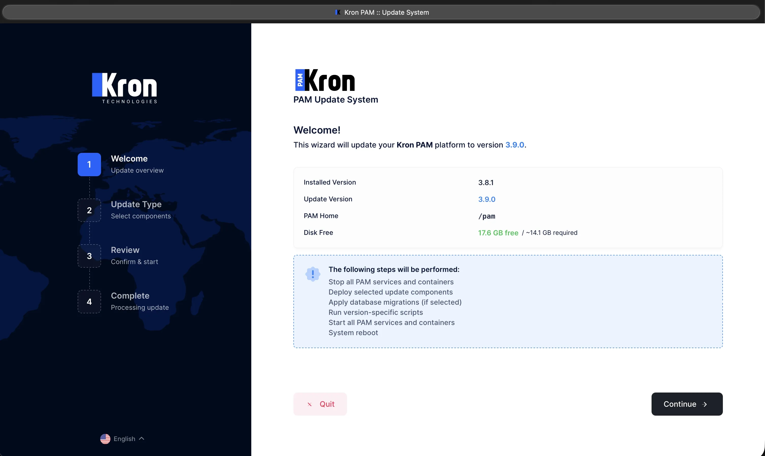Screen dimensions: 765x456
Task: Click 'Stop all PAM services and containers'
Action: [391, 282]
